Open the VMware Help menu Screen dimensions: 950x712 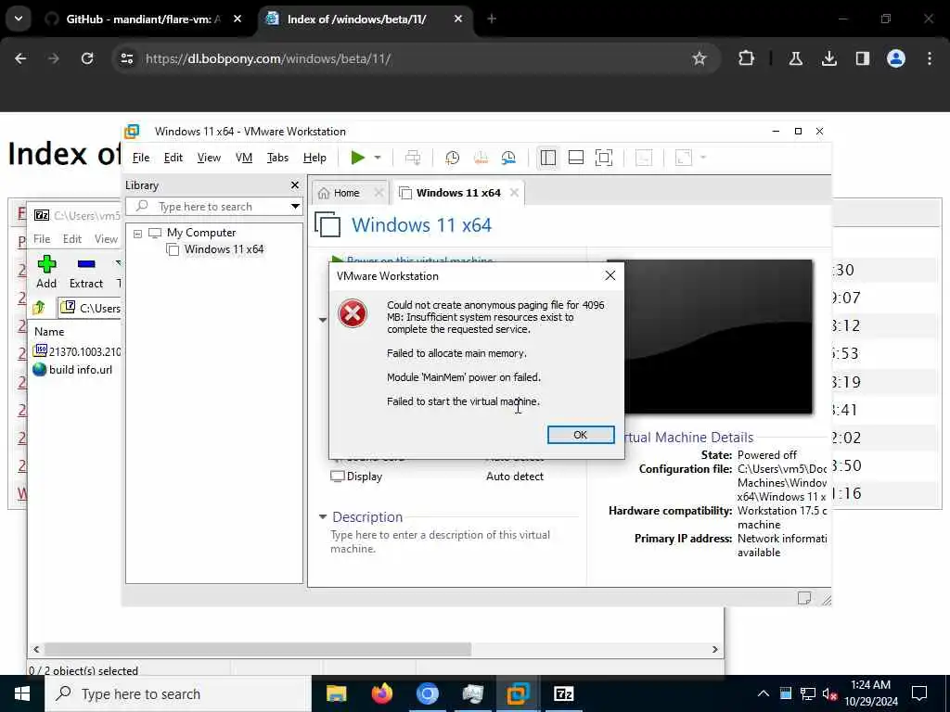[315, 158]
